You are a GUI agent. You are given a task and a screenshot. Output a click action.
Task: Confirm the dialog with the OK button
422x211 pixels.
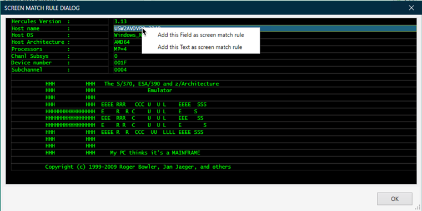tap(395, 199)
